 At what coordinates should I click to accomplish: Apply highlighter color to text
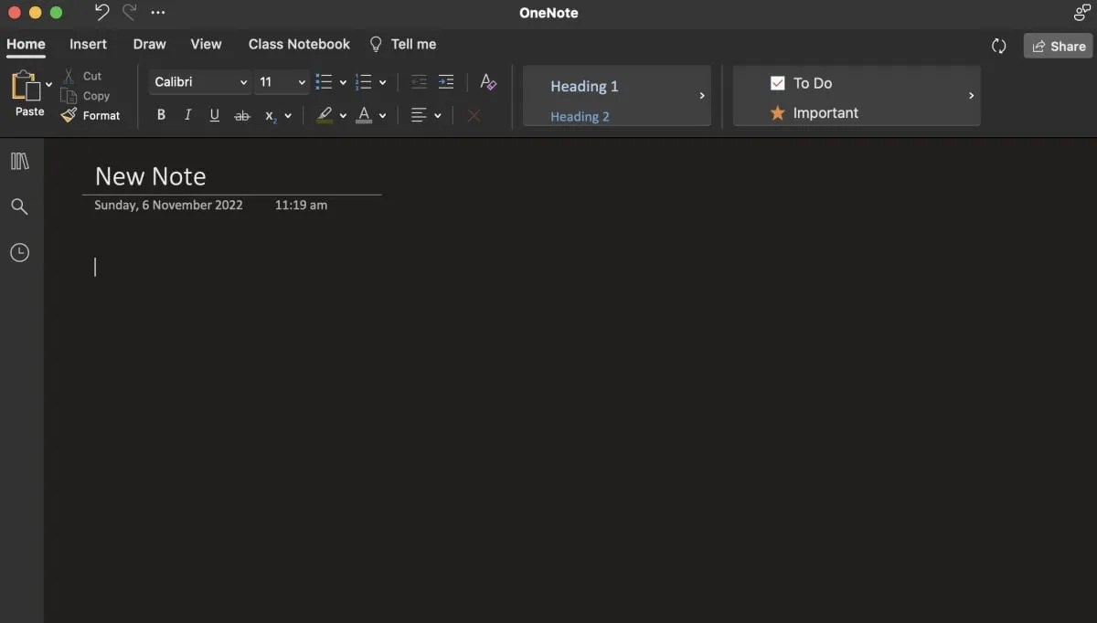pos(325,115)
